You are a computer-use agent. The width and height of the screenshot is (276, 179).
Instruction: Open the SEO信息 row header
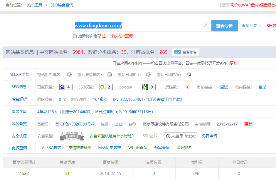19,87
